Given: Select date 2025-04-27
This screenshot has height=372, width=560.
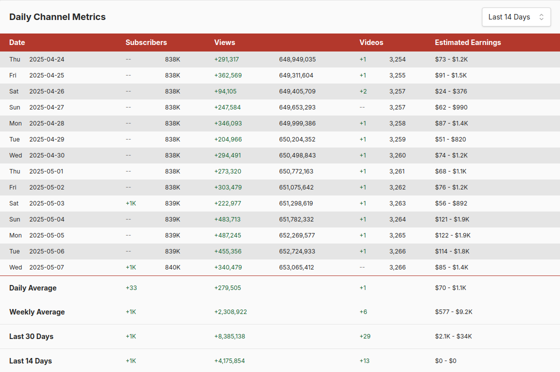Looking at the screenshot, I should point(47,107).
